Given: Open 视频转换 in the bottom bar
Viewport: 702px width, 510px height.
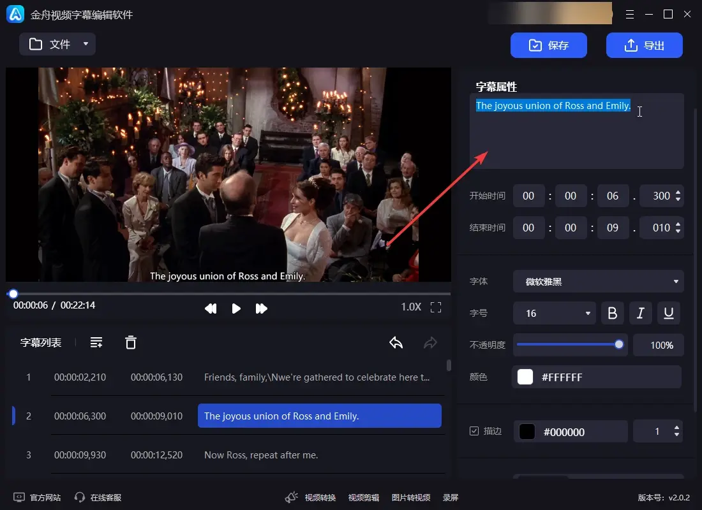Looking at the screenshot, I should (320, 497).
